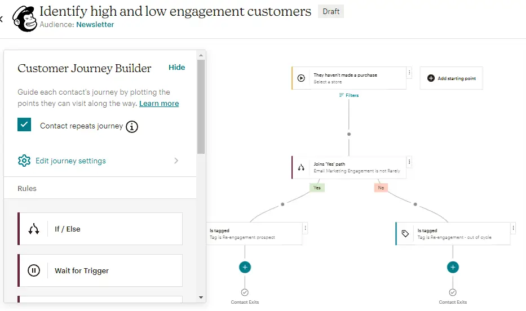The height and width of the screenshot is (311, 526).
Task: Open the Learn more link
Action: [159, 104]
